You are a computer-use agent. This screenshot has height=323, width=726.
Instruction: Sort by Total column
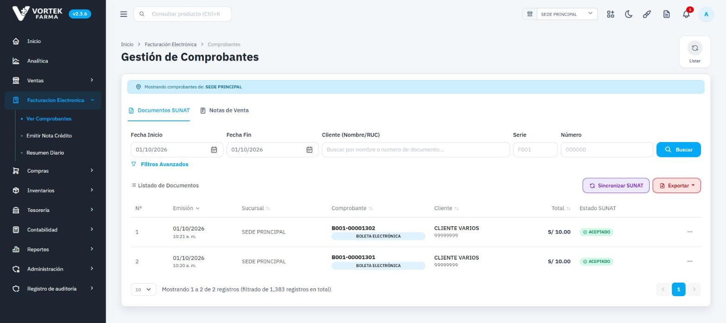[x=561, y=208]
